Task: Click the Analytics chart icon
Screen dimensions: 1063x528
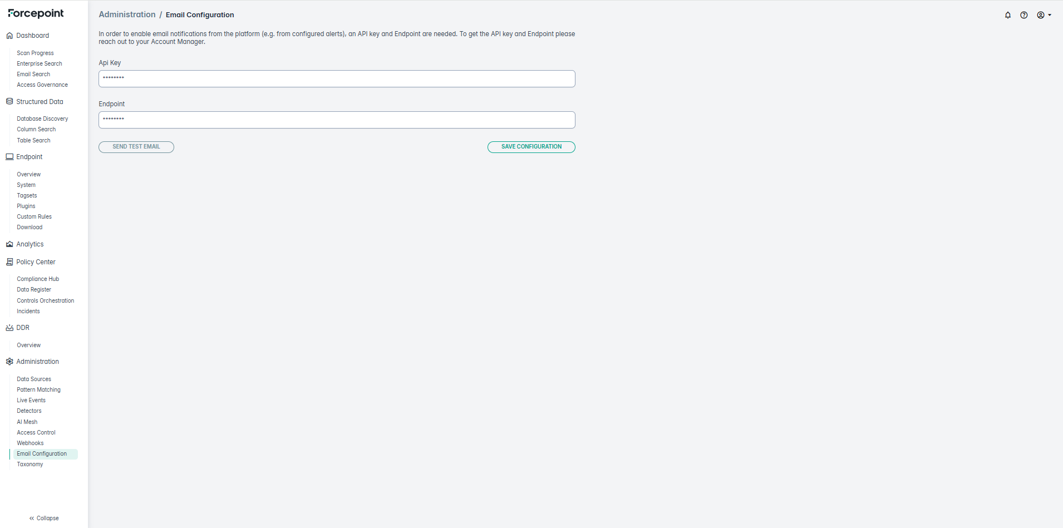Action: pyautogui.click(x=9, y=244)
